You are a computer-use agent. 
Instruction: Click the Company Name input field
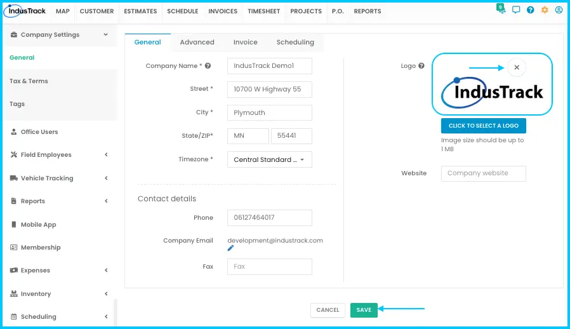point(269,66)
